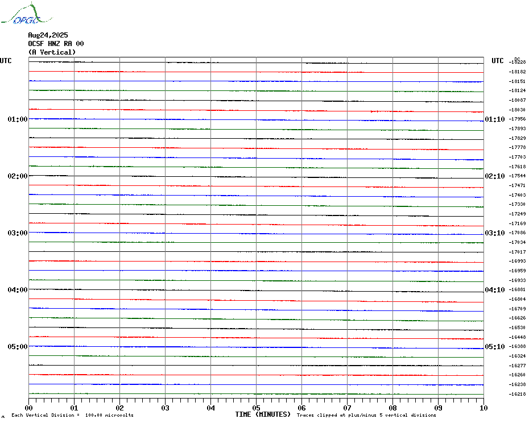Select the DC offset value -16933
Screen dimensions: 529x423
pyautogui.click(x=517, y=280)
